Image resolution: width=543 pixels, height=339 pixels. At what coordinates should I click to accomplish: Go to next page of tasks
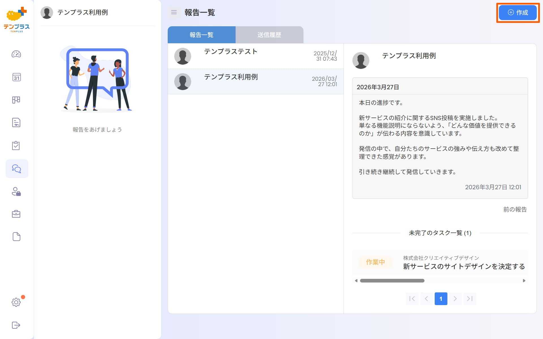tap(455, 299)
